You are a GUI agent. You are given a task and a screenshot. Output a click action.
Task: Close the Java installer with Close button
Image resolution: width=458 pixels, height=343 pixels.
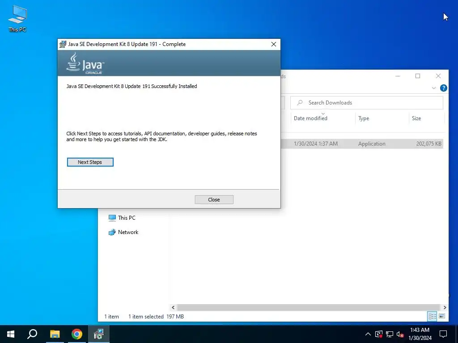click(x=214, y=200)
